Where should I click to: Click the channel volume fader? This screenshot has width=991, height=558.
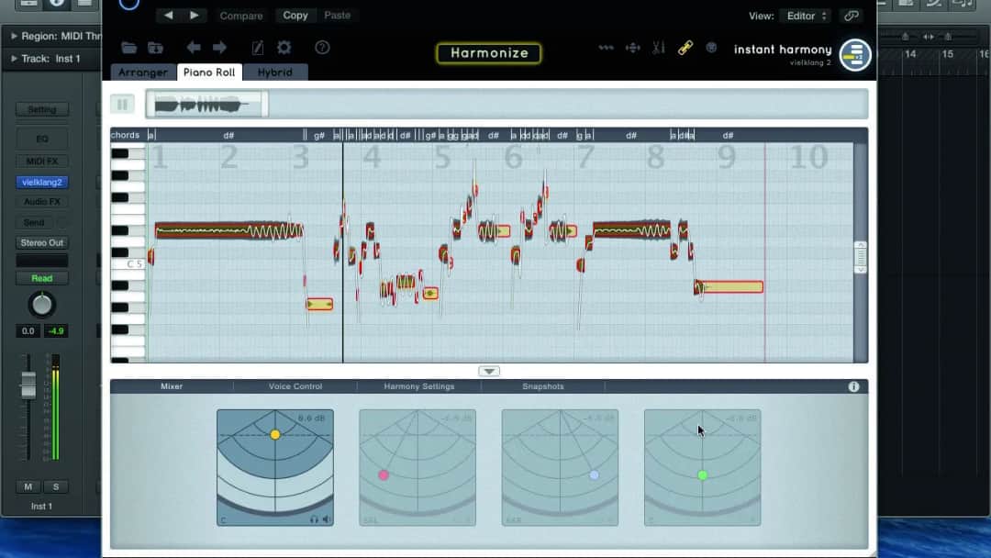28,384
